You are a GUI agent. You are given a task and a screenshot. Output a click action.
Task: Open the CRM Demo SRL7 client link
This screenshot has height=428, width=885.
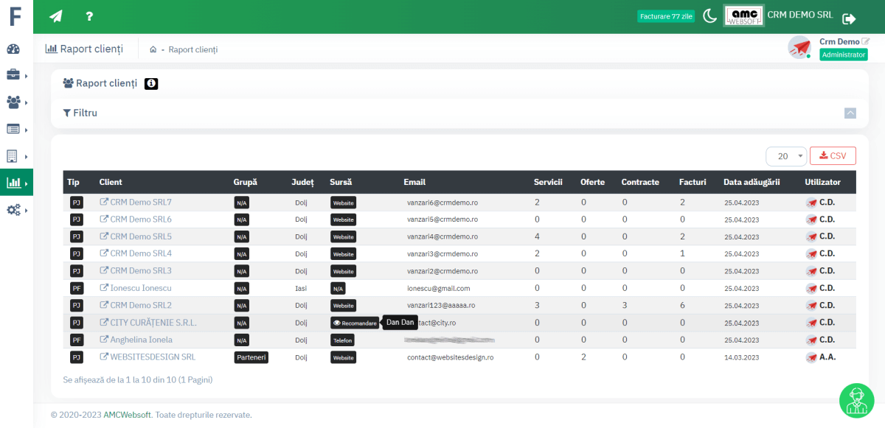(140, 202)
